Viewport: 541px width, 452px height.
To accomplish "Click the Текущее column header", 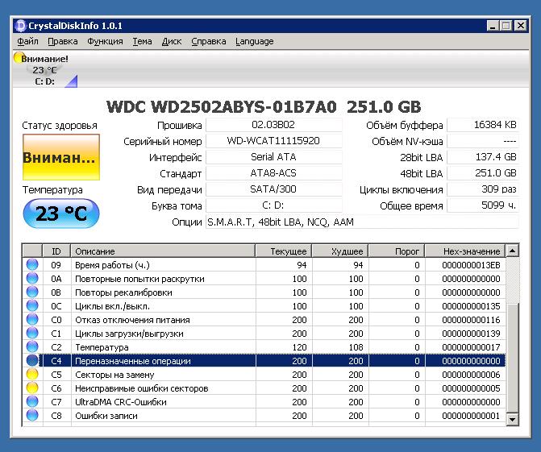I will [x=284, y=251].
